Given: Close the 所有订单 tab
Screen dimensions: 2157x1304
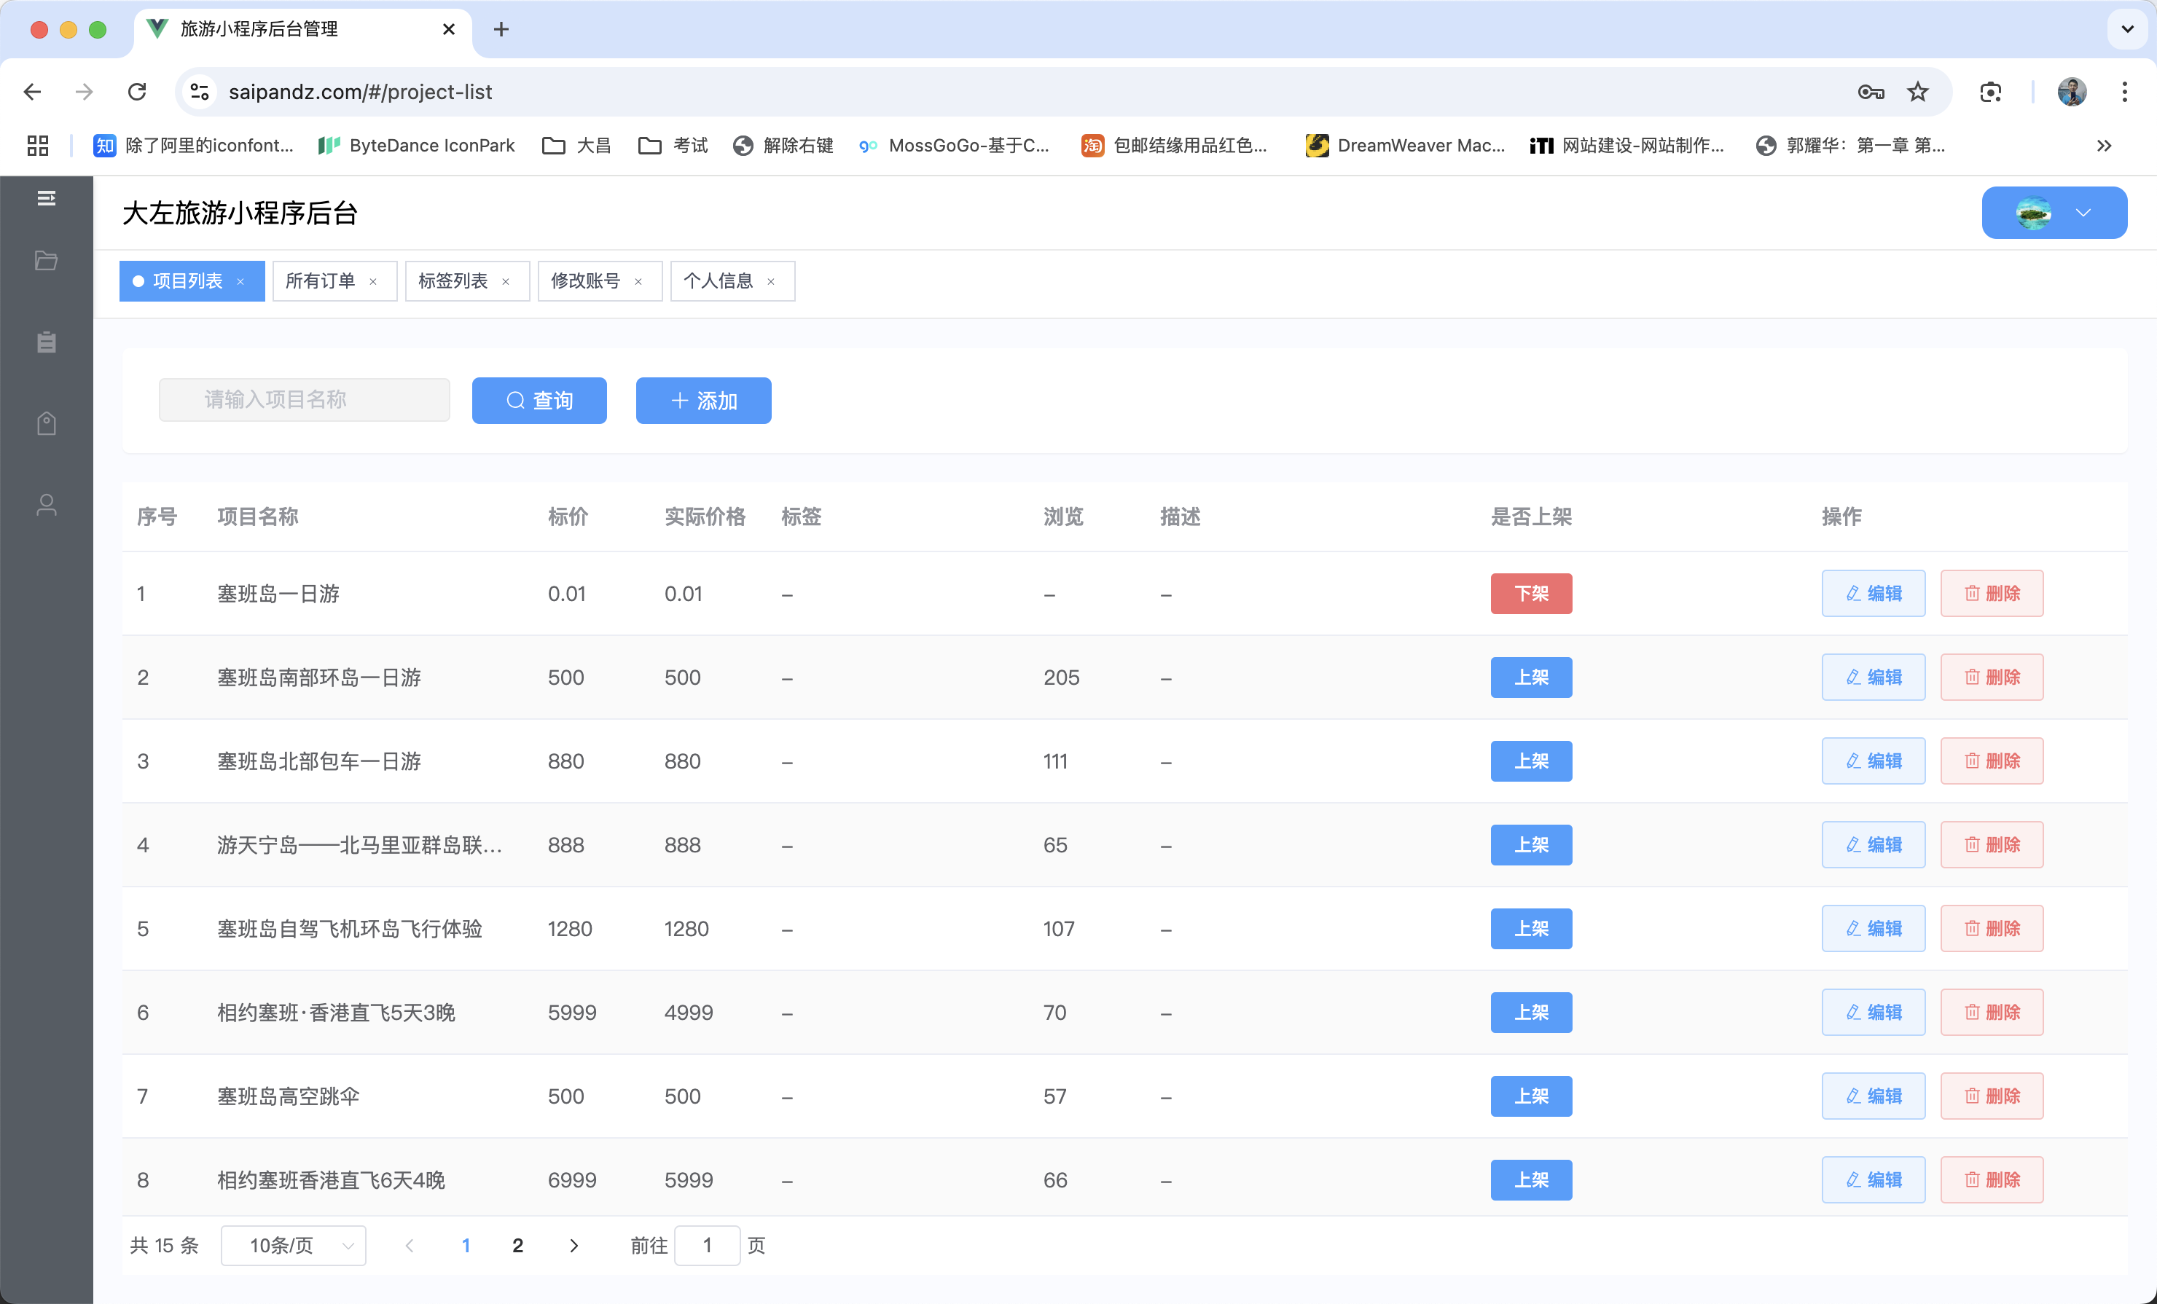Looking at the screenshot, I should click(x=373, y=282).
